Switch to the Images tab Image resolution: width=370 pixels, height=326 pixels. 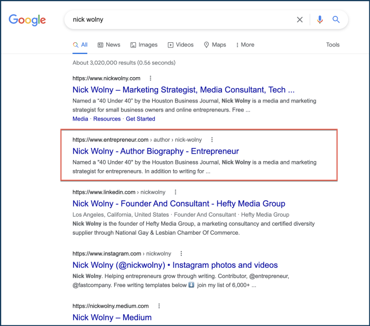144,45
